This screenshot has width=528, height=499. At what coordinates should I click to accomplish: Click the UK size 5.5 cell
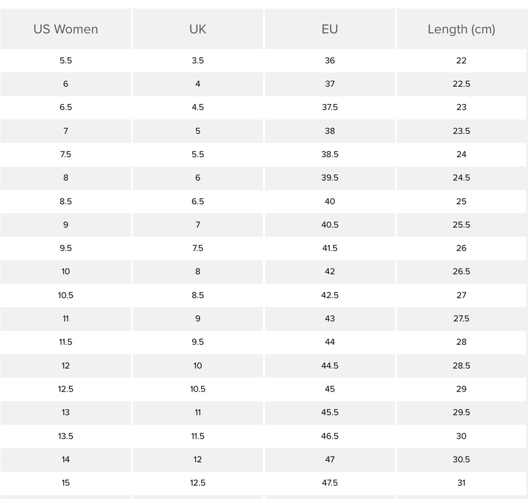[x=197, y=154]
